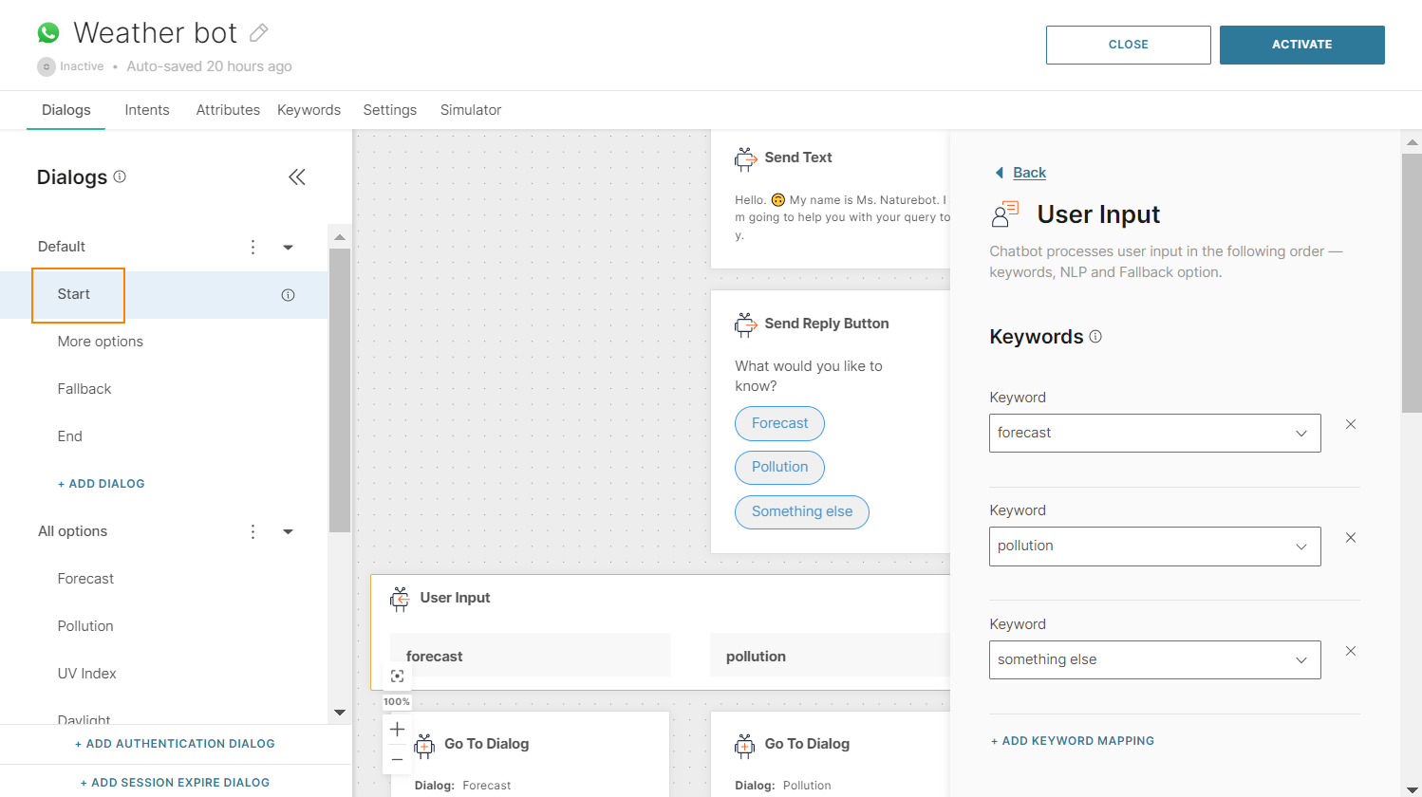
Task: Switch to the Intents tab
Action: pos(147,110)
